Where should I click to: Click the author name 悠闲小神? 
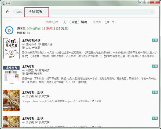click(x=31, y=44)
